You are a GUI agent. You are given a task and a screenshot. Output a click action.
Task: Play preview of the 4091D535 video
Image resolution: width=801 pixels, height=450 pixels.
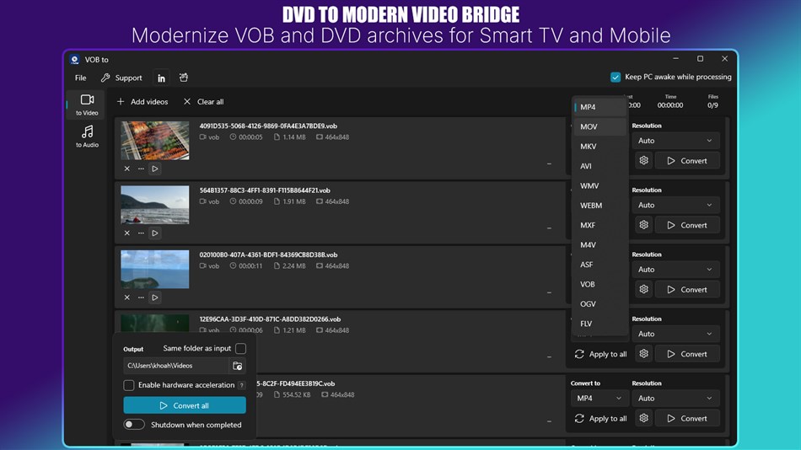point(155,169)
